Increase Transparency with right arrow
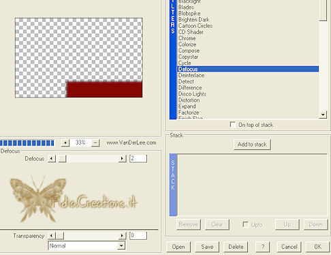Screen dimensions: 331x255 (123, 236)
